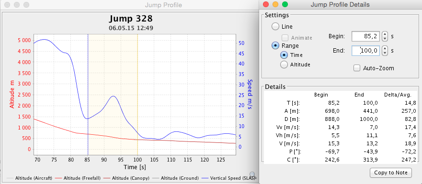422x184 pixels.
Task: Increase the Begin time stepper up arrow
Action: point(385,34)
